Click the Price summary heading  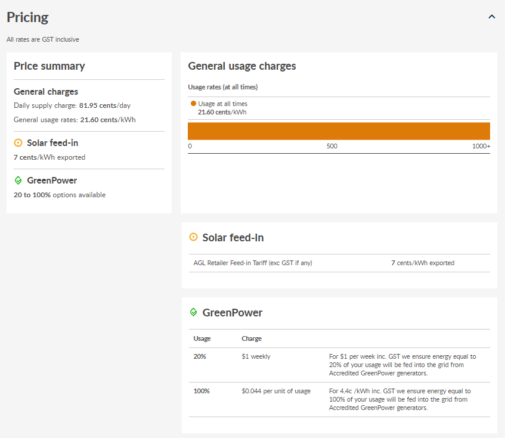pos(49,66)
